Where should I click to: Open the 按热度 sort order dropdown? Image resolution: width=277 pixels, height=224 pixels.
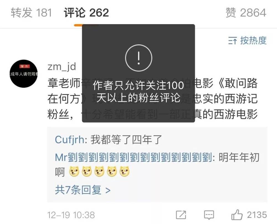tap(247, 40)
